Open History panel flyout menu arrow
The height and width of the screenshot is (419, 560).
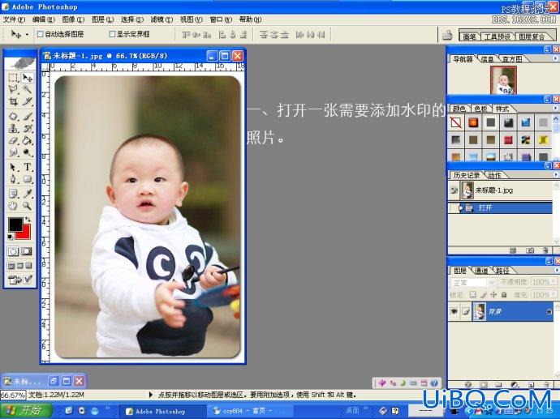click(555, 174)
